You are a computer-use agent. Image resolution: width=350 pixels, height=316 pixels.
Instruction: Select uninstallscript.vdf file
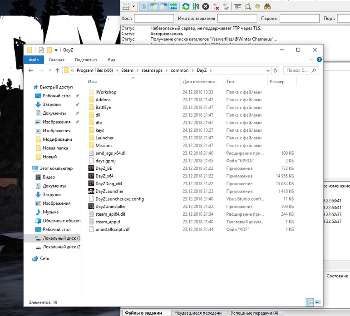113,229
